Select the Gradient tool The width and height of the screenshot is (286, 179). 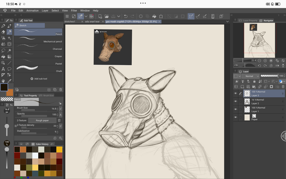pos(9,57)
